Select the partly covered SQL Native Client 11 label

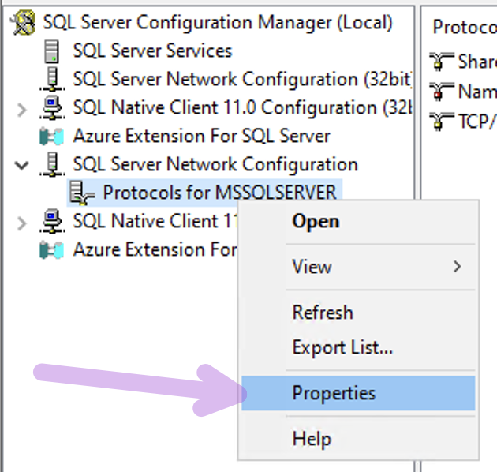click(155, 221)
